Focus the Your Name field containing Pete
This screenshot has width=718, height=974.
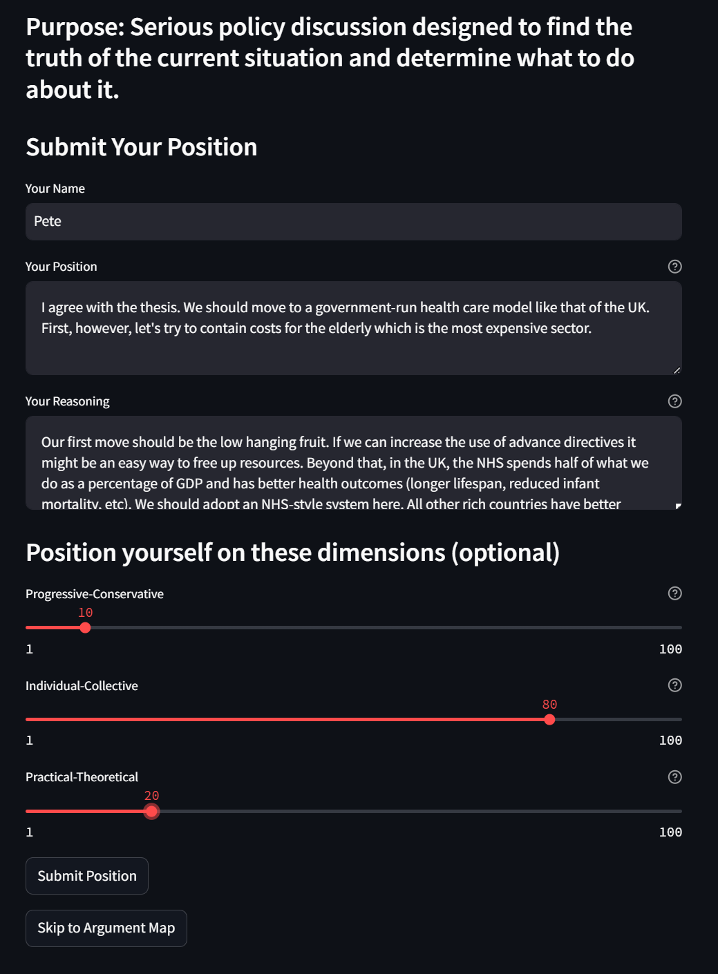353,222
